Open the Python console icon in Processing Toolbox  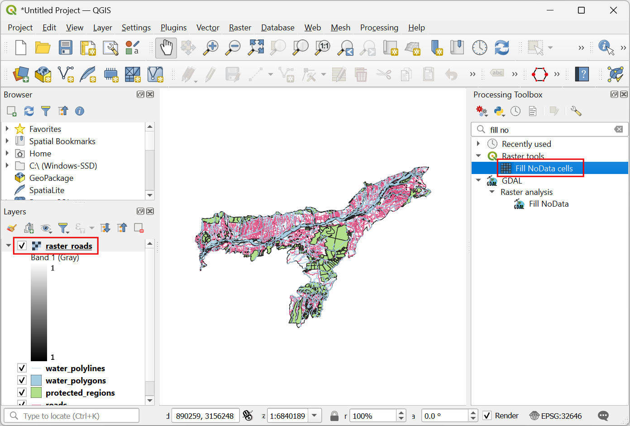coord(499,111)
